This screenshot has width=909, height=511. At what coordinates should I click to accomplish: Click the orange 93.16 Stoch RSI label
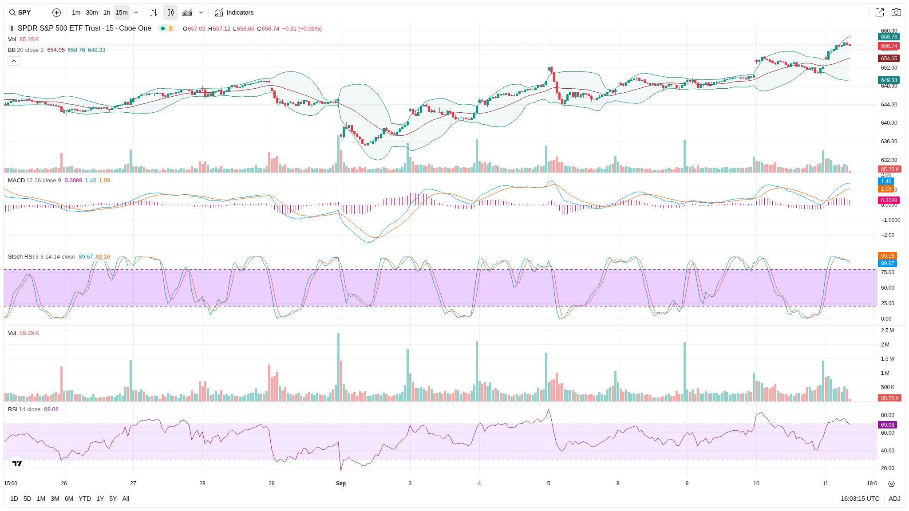click(888, 256)
